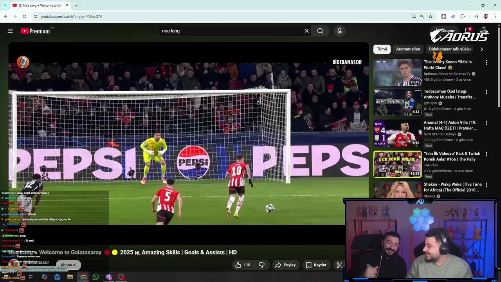
Task: Open WhatsApp from the taskbar
Action: (x=96, y=277)
